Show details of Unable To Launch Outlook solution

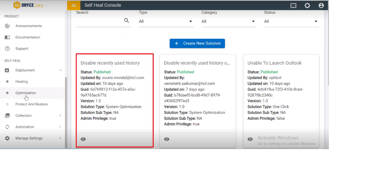[250, 139]
